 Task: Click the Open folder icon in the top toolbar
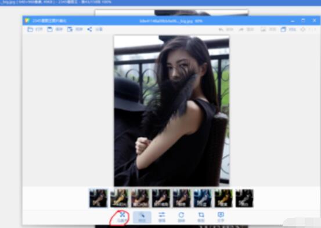[x=30, y=29]
